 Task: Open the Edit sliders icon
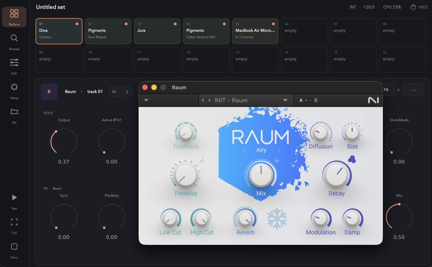pyautogui.click(x=14, y=63)
